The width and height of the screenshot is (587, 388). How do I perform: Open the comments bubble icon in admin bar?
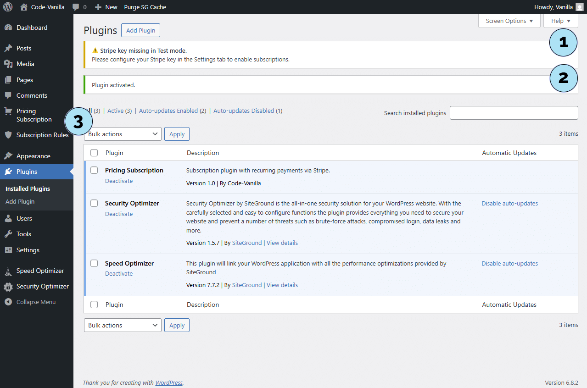coord(76,7)
